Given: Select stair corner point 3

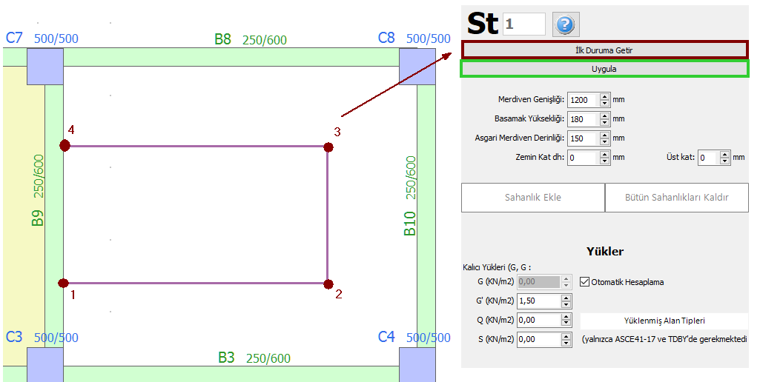Looking at the screenshot, I should [x=328, y=147].
